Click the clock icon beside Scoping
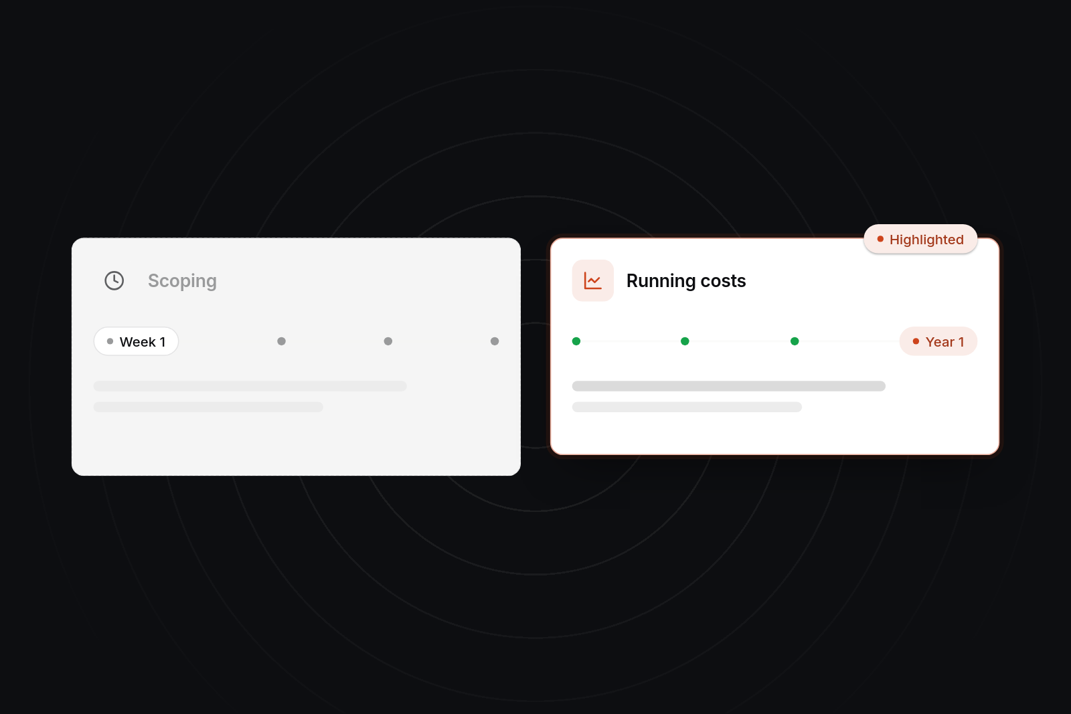The image size is (1071, 714). pyautogui.click(x=114, y=280)
